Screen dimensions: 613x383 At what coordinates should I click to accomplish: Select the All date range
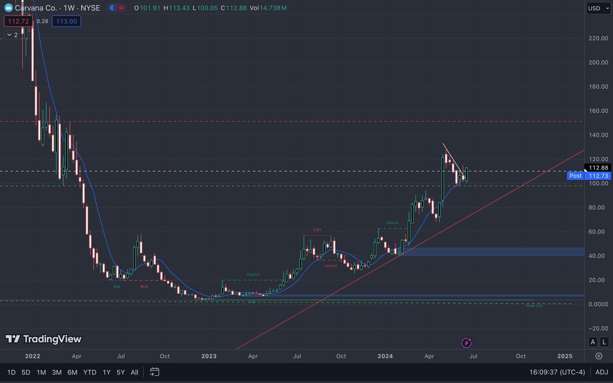(x=134, y=372)
